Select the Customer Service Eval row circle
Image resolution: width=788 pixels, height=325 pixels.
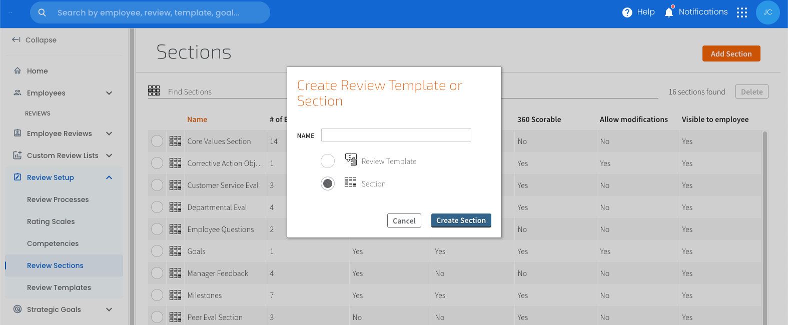coord(157,185)
